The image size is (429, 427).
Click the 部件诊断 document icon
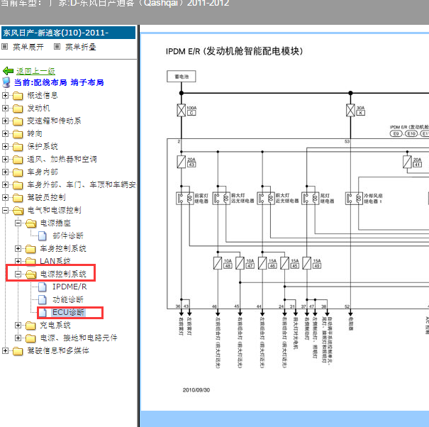click(42, 236)
